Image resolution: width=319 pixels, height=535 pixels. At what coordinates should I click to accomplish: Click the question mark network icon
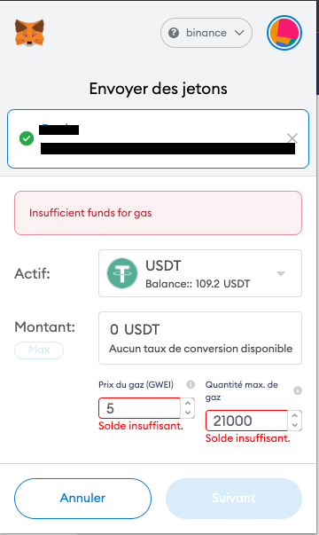tap(174, 33)
